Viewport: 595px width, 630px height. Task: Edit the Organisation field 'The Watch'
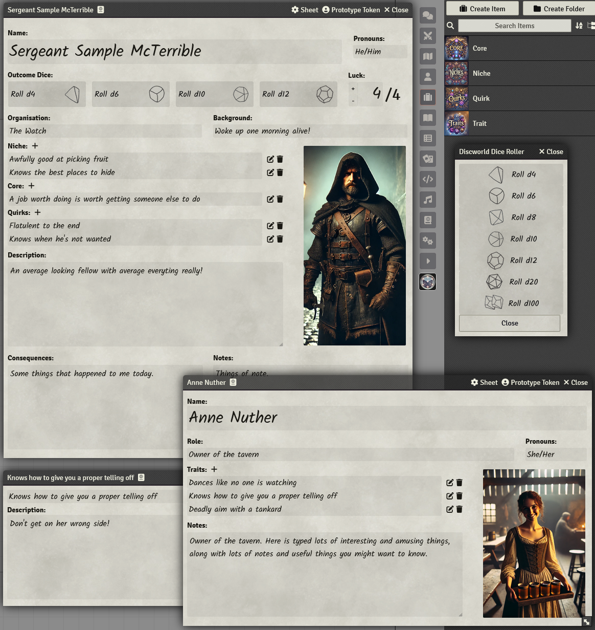tap(105, 131)
